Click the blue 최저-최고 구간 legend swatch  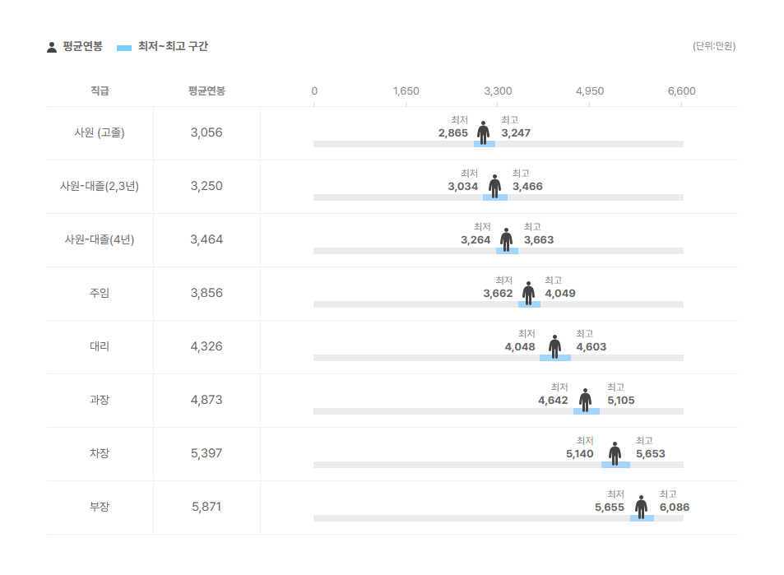pos(124,48)
